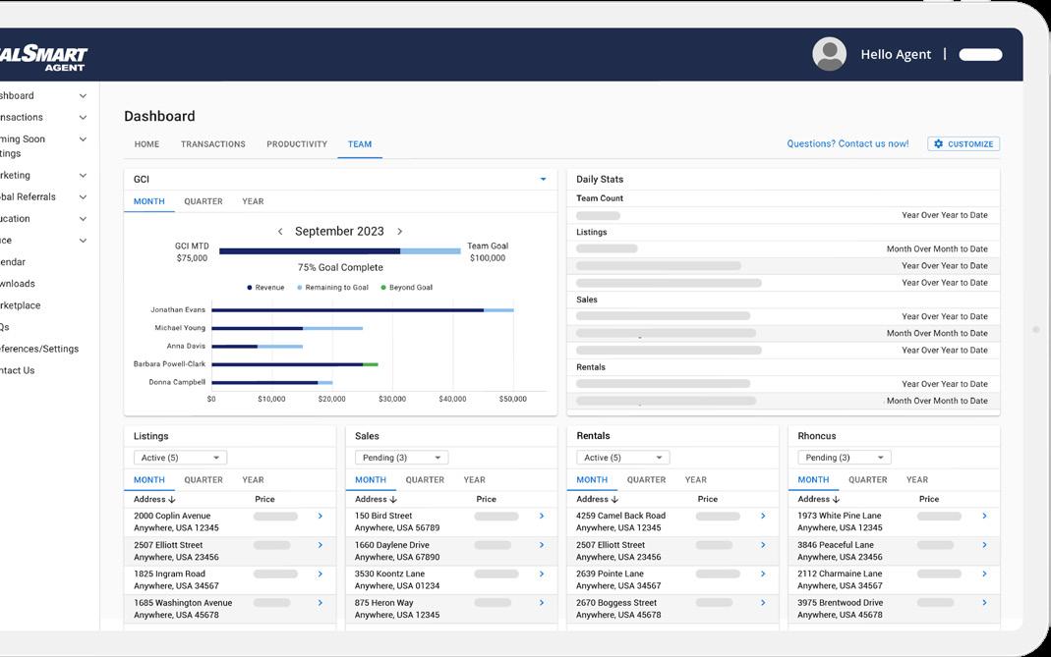Click Hello Agent greeting text

[896, 55]
